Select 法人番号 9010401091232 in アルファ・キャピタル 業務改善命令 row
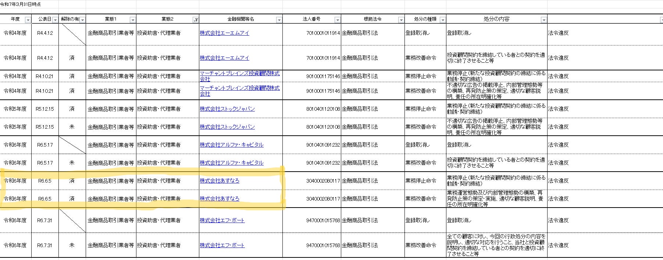The width and height of the screenshot is (663, 260). pos(312,163)
